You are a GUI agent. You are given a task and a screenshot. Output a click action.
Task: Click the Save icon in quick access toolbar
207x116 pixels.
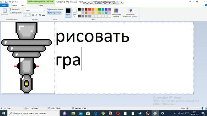click(x=6, y=2)
